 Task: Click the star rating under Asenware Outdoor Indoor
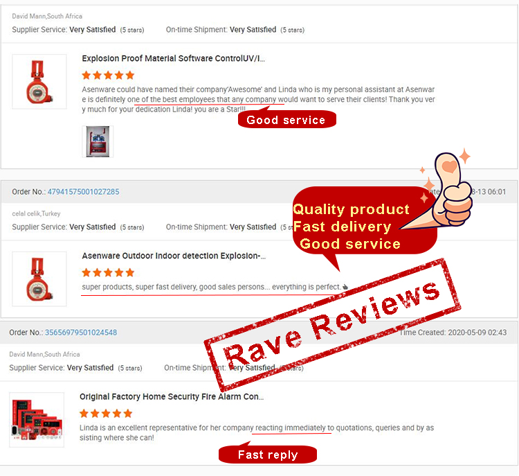[x=108, y=272]
